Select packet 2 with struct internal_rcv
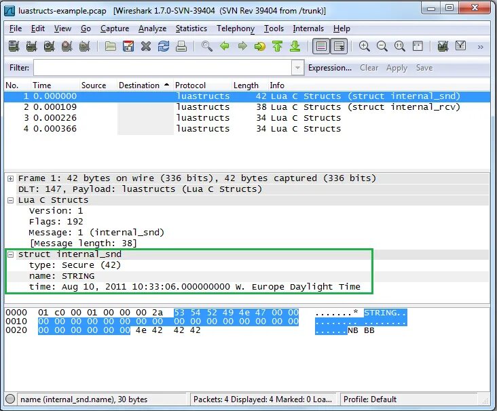The width and height of the screenshot is (497, 411). [247, 107]
